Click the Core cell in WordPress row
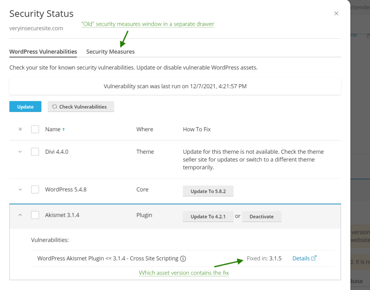The image size is (370, 290). coord(142,189)
